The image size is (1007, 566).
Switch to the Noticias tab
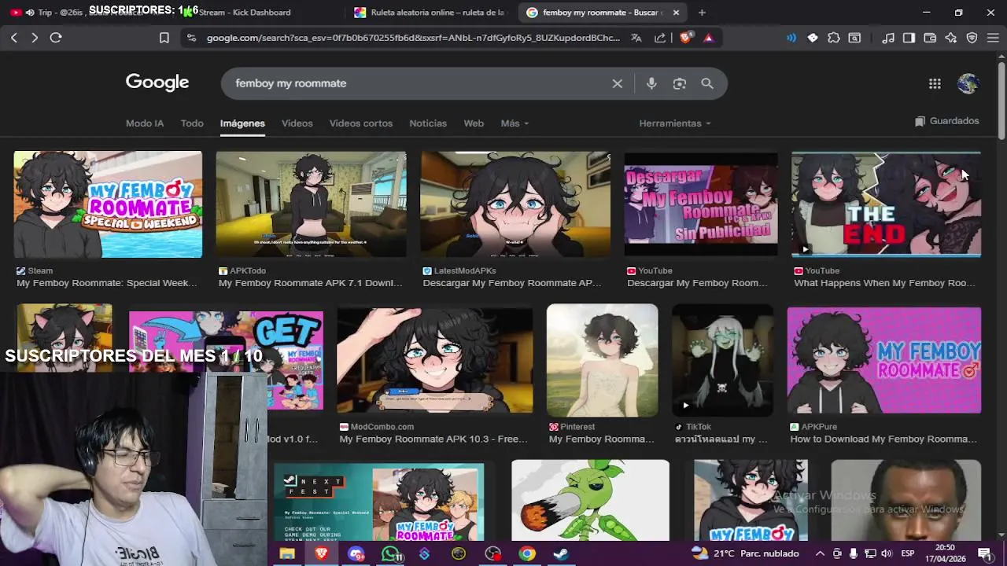(428, 123)
